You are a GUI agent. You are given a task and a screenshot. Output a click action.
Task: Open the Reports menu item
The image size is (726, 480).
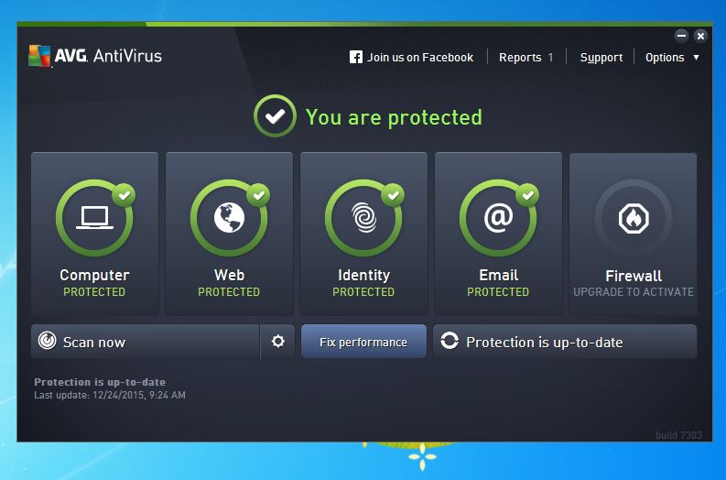tap(520, 58)
